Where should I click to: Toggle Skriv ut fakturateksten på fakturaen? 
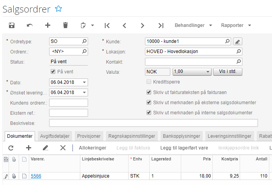tap(149, 92)
